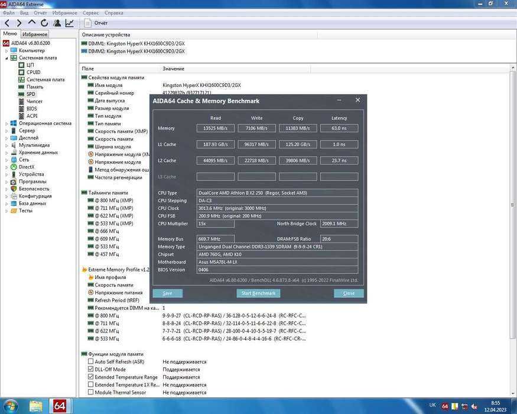Screen dimensions: 517x414
Task: Open the Отчет menu in menu bar
Action: [40, 13]
